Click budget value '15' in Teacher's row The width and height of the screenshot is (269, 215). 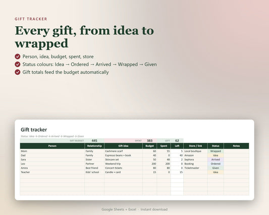coord(149,172)
